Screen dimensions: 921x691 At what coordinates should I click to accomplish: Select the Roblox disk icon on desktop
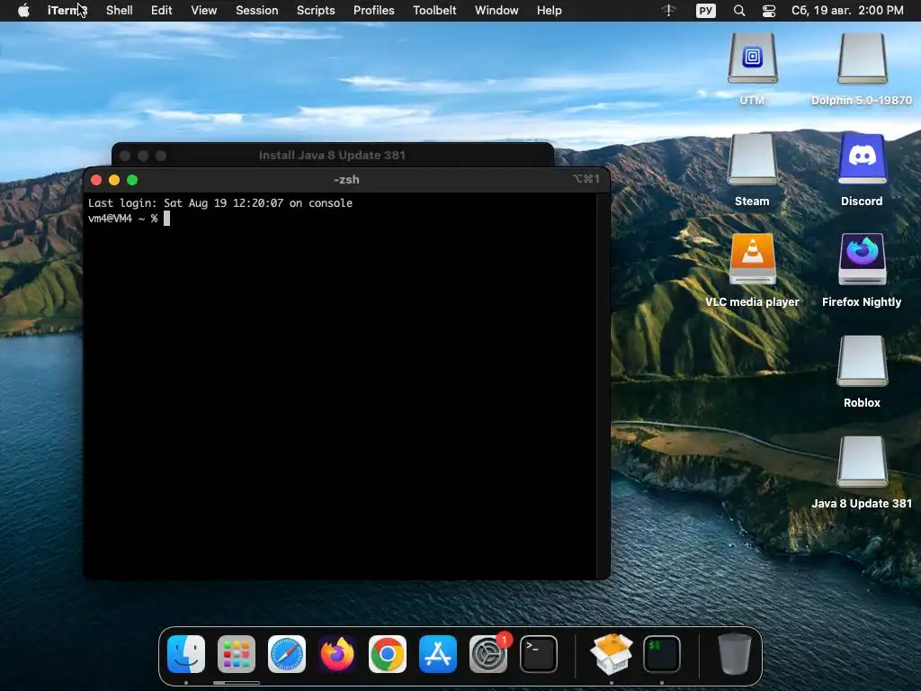[x=862, y=361]
